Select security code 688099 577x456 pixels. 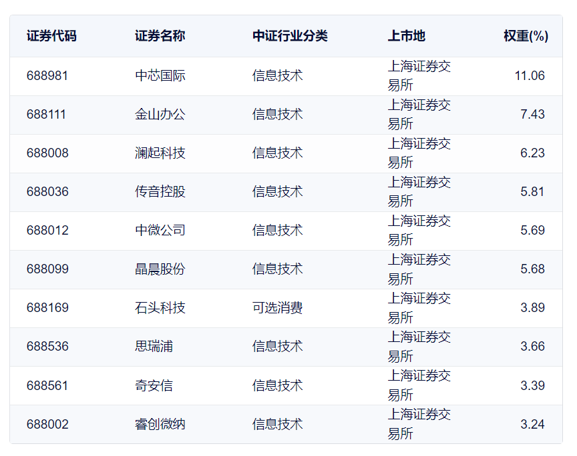click(47, 269)
